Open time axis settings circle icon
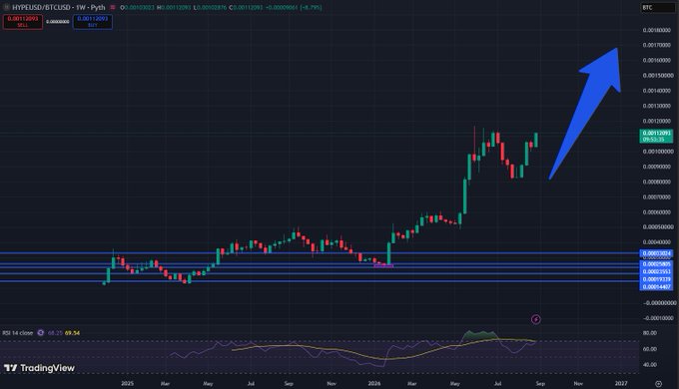The height and width of the screenshot is (389, 679). [x=658, y=383]
